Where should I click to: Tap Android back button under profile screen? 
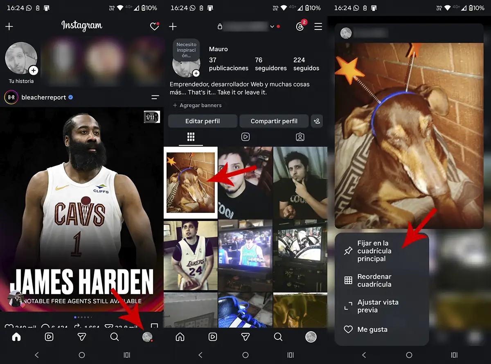[x=200, y=355]
